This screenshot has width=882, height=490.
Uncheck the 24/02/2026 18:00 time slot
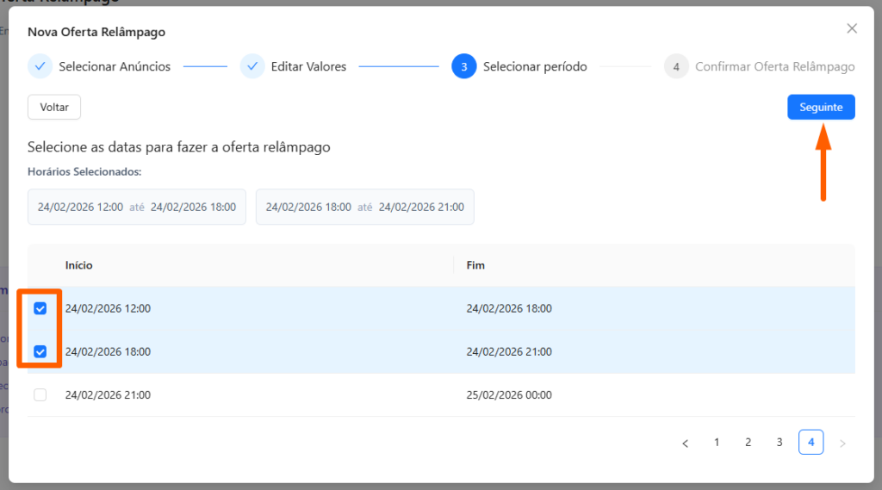(x=40, y=351)
